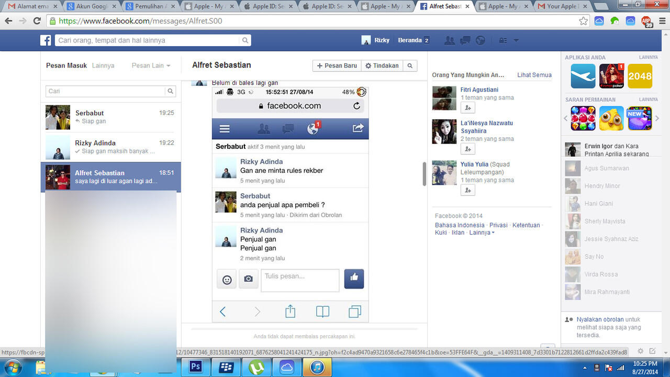Bookmark this page with the star icon
670x377 pixels.
[583, 21]
